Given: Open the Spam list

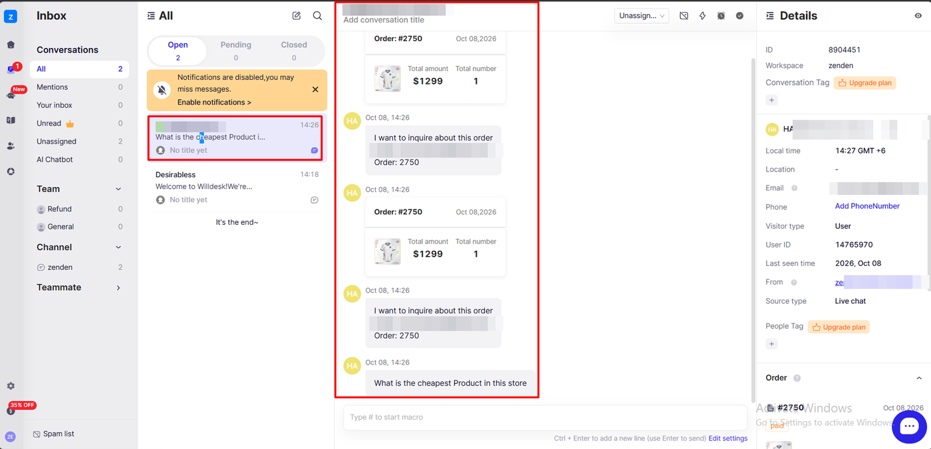Looking at the screenshot, I should click(53, 434).
